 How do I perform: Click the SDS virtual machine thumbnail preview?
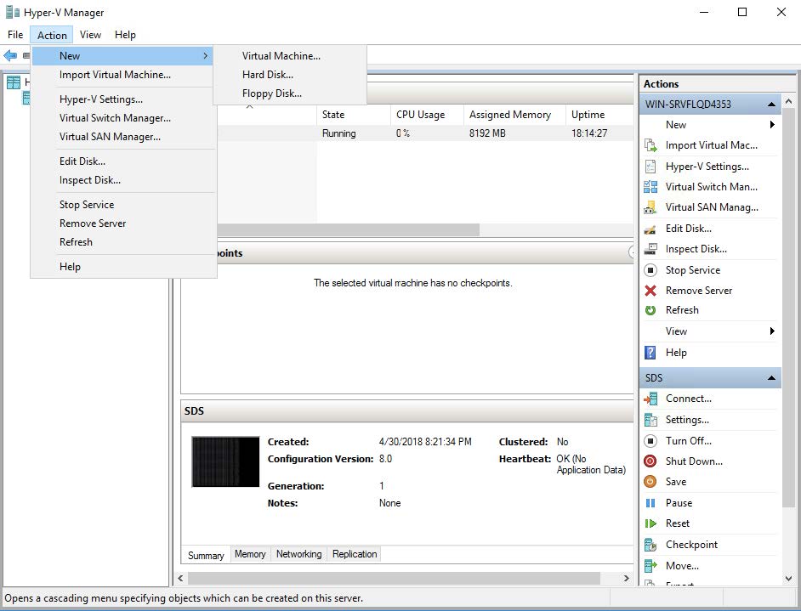coord(225,462)
